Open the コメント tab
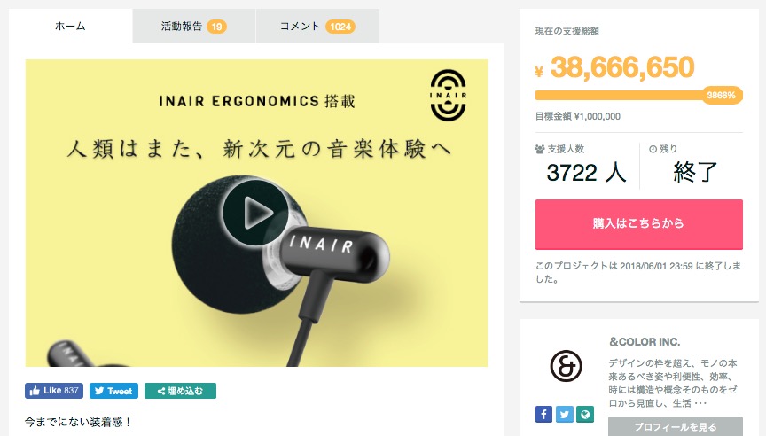This screenshot has height=436, width=766. pos(317,27)
